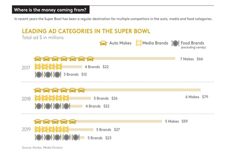Viewport: 230px width, 152px height.
Task: Click the first film icon in 2017 row
Action: point(38,66)
